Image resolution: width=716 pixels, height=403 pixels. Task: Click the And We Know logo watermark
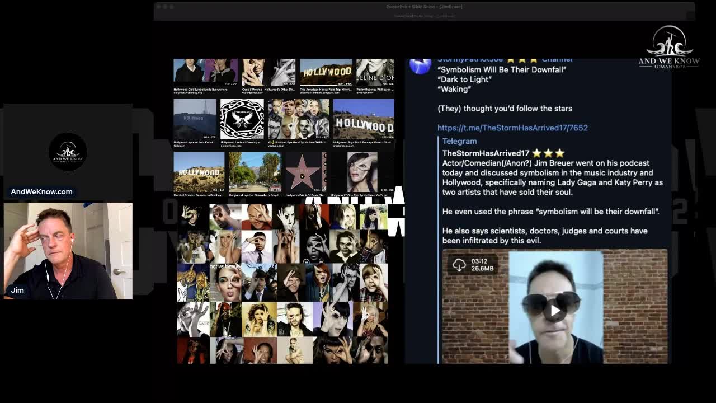click(669, 47)
